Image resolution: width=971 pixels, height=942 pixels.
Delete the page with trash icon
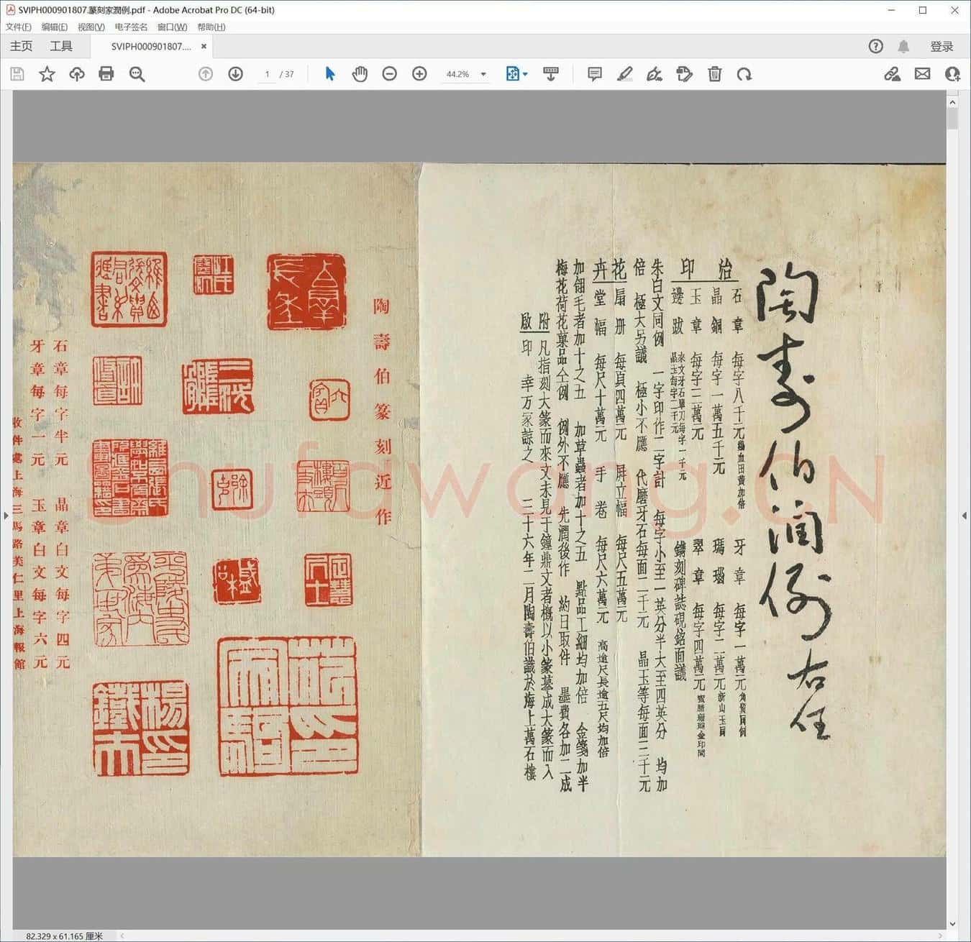coord(714,74)
